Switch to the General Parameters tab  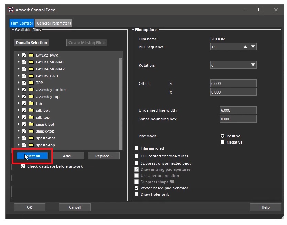[x=54, y=23]
